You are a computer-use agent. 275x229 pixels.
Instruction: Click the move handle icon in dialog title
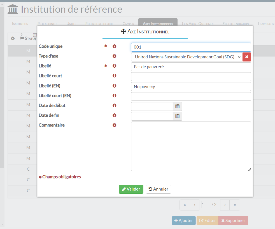123,32
